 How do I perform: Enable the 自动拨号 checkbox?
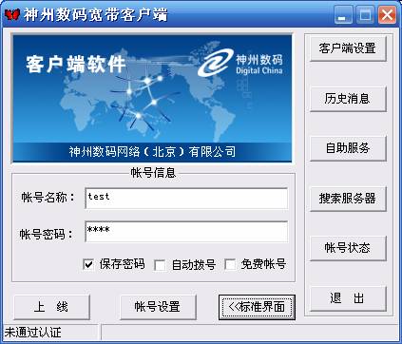tap(160, 265)
